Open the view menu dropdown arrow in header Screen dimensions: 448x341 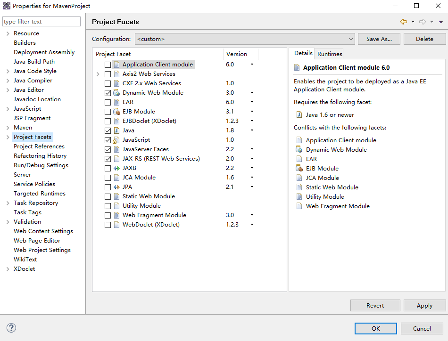441,22
